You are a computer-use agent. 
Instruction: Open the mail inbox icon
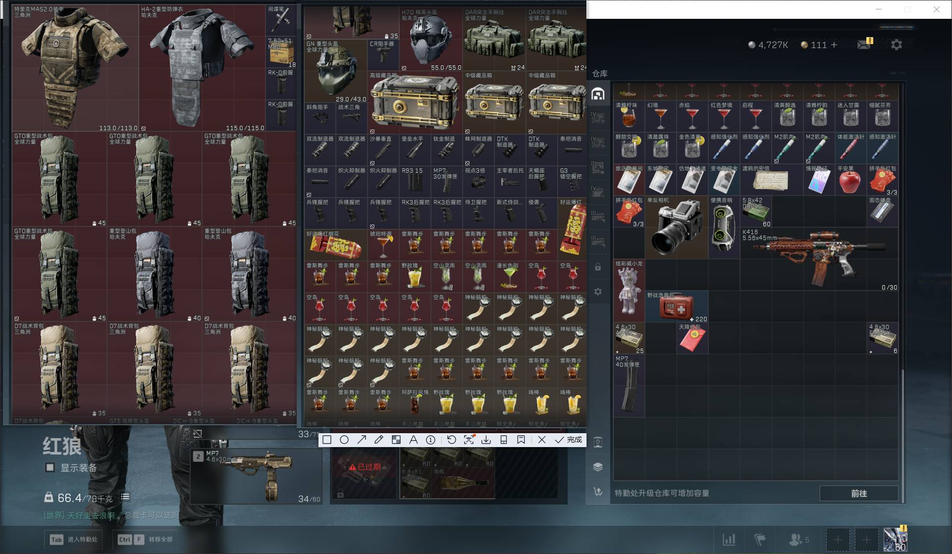coord(865,44)
